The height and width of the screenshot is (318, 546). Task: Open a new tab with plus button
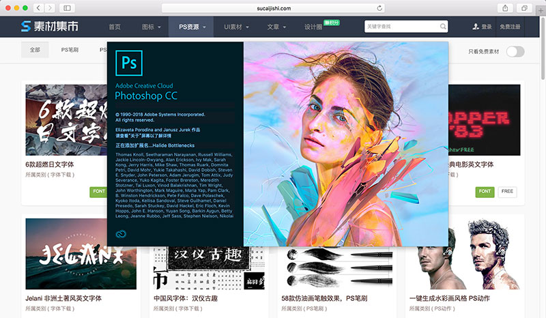point(541,11)
